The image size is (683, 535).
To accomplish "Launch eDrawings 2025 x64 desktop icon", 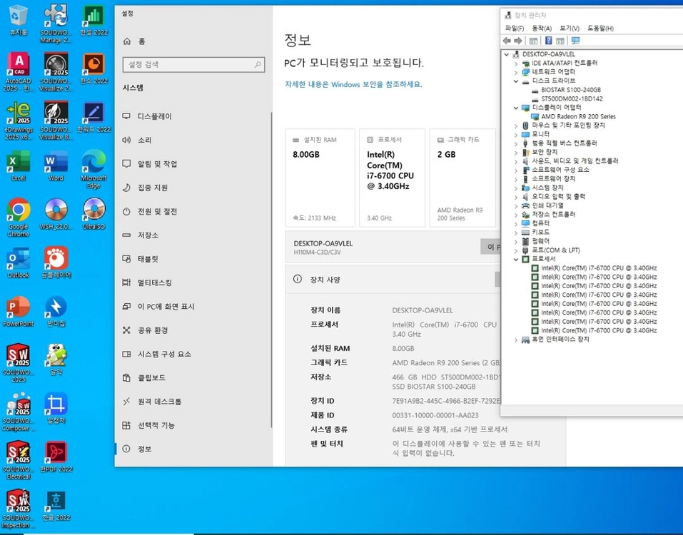I will tap(19, 121).
